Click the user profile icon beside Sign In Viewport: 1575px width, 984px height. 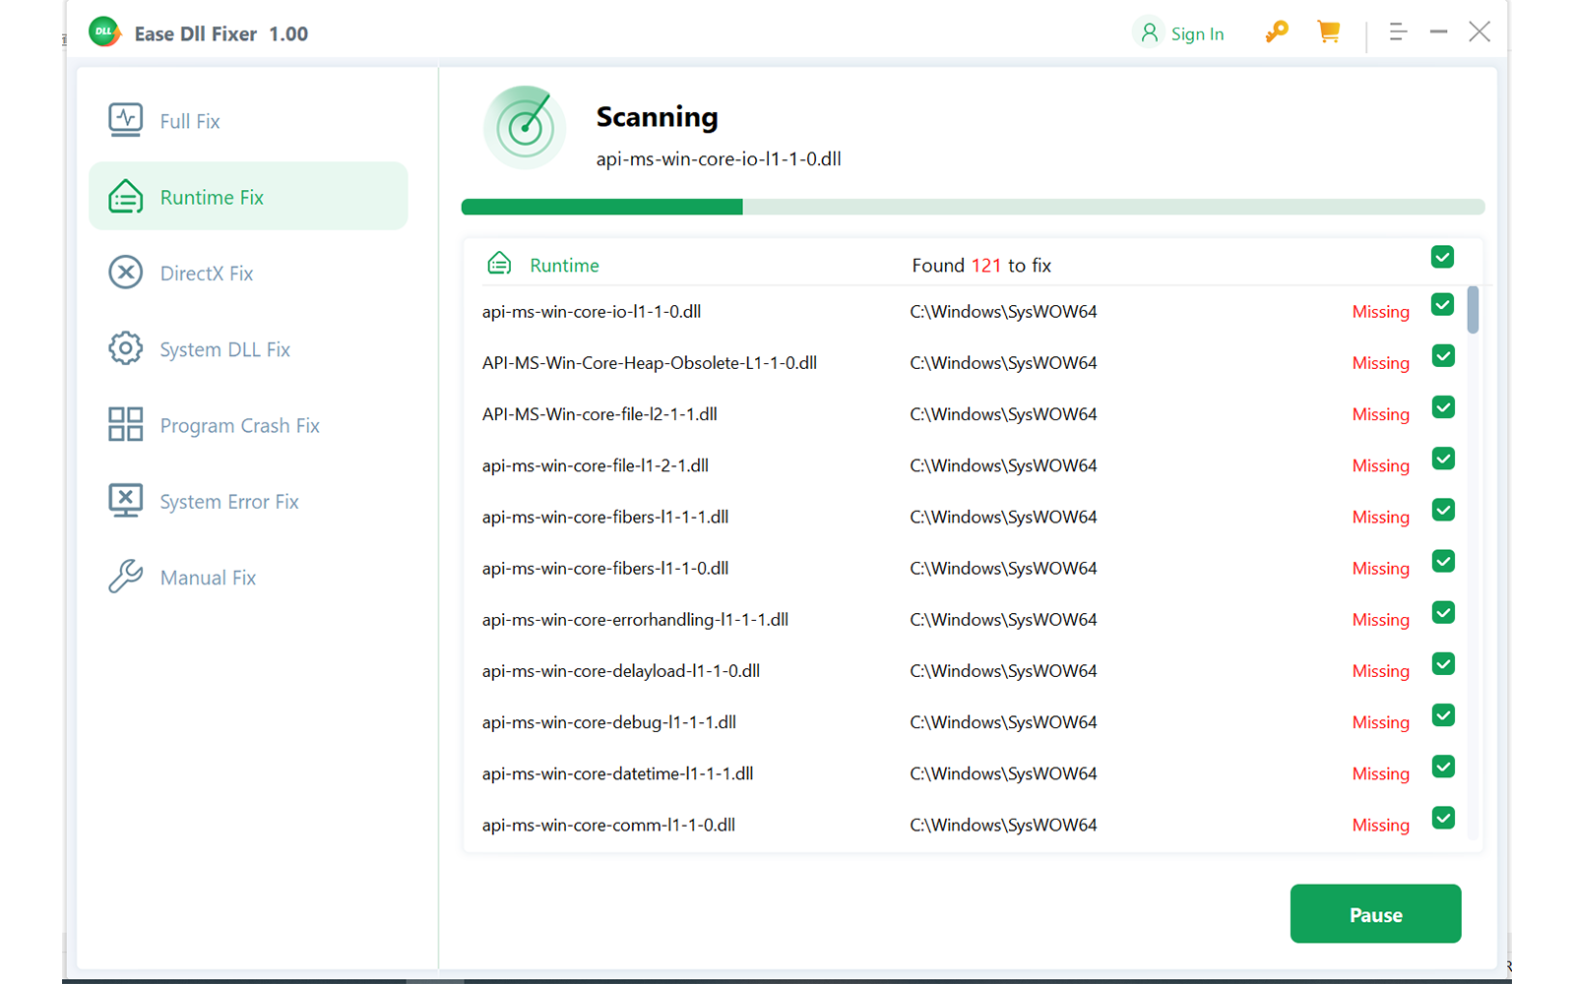click(1149, 32)
